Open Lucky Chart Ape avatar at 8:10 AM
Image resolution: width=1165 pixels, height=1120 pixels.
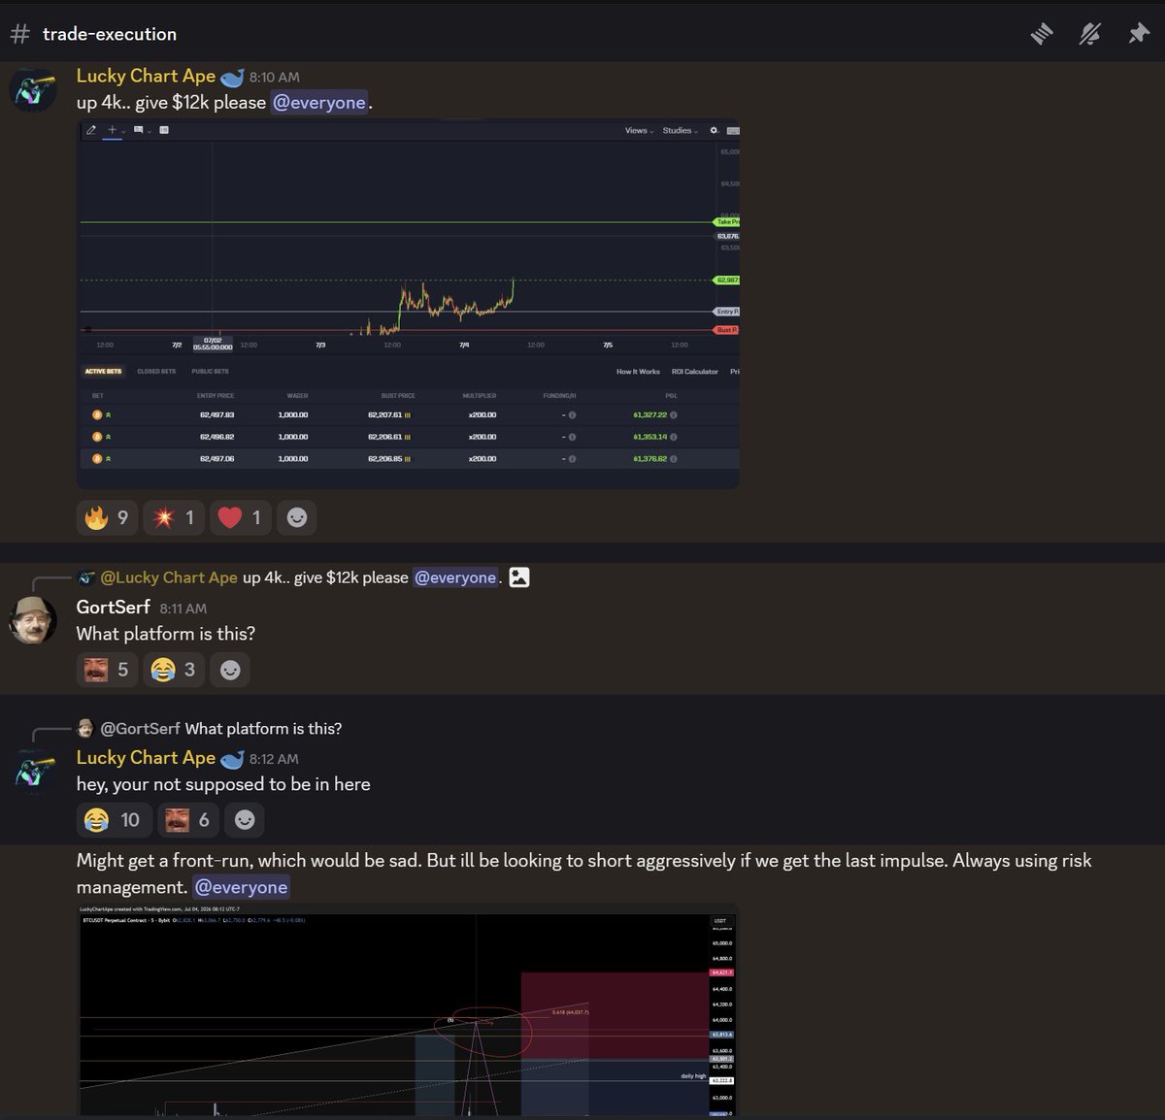click(32, 89)
